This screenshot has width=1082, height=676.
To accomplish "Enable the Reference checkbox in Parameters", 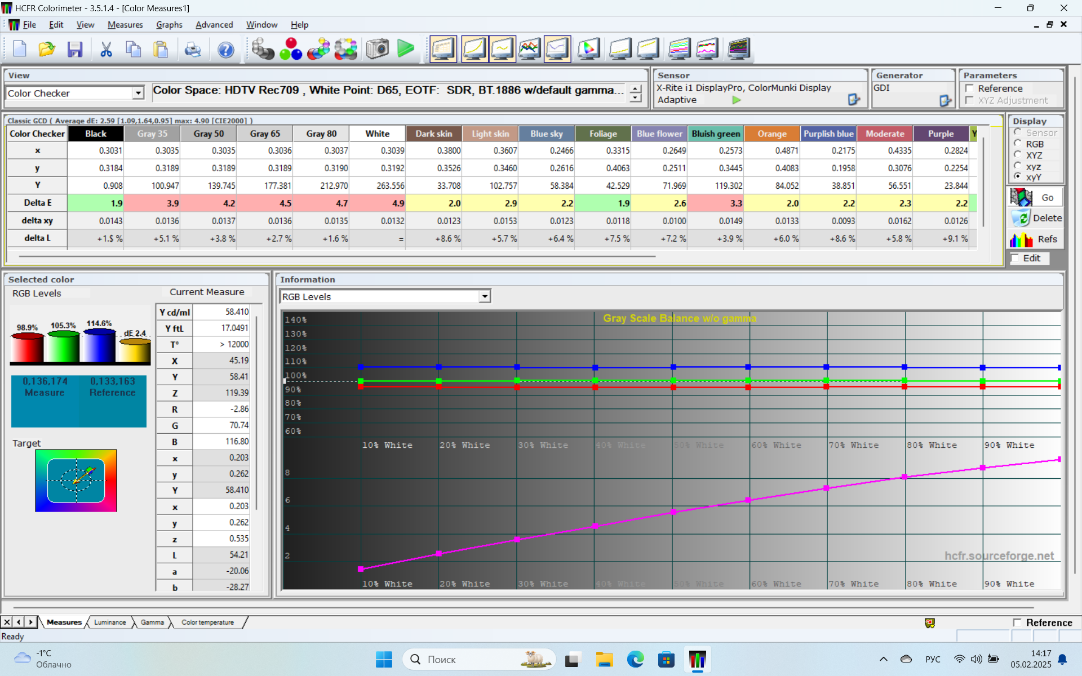I will point(970,88).
